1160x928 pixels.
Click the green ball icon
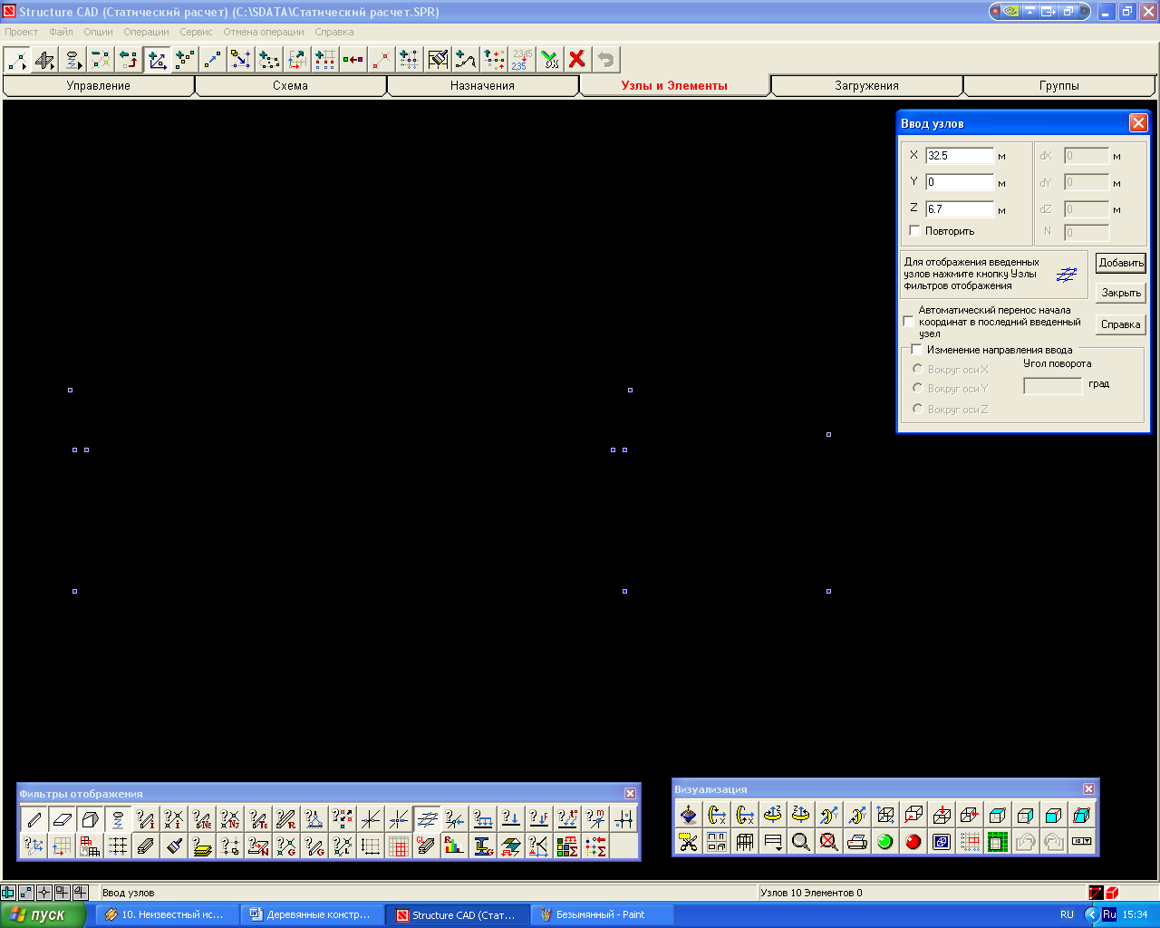[885, 843]
